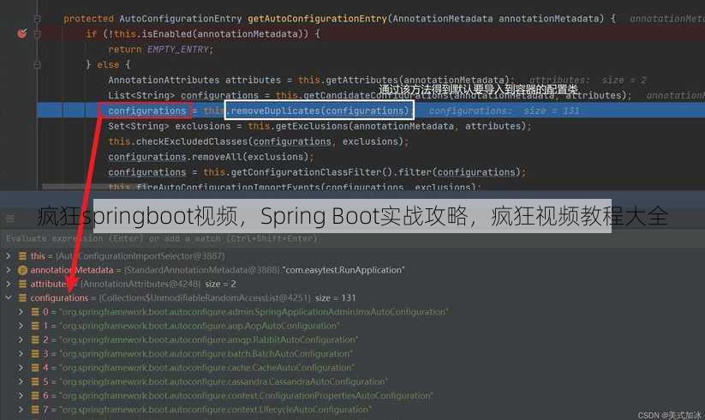705x420 pixels.
Task: Click 'isEnabled' in the if condition
Action: tap(167, 34)
